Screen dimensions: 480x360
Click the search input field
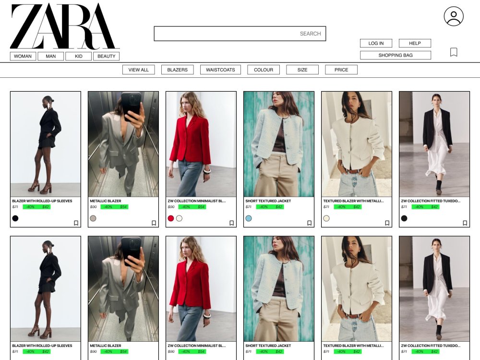240,34
